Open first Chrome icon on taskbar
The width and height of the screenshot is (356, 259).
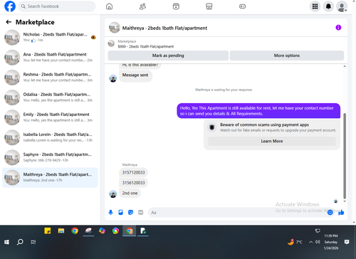point(75,231)
